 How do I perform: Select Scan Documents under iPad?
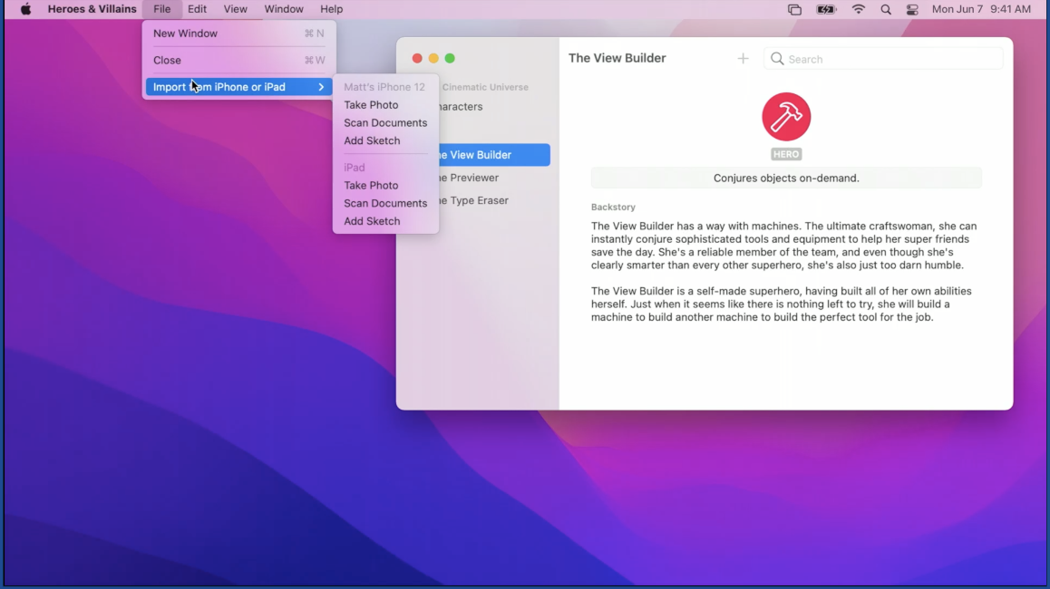tap(385, 204)
